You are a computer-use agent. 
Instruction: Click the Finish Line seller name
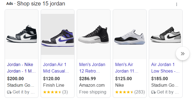pos(54,85)
